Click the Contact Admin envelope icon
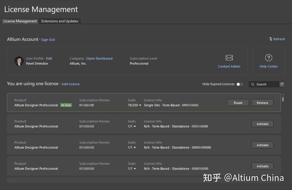 [x=229, y=58]
